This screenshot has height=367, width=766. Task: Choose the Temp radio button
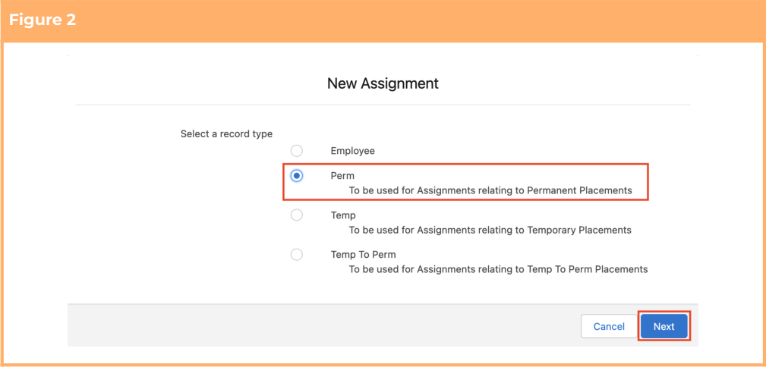click(x=297, y=215)
